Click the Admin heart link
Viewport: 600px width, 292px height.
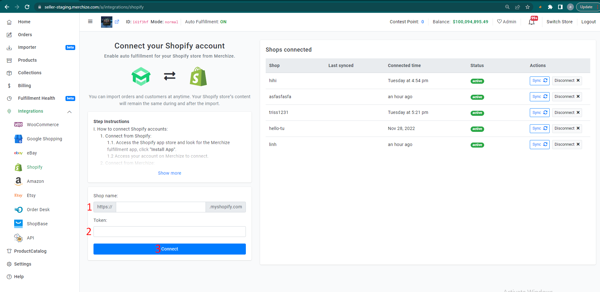pyautogui.click(x=507, y=22)
